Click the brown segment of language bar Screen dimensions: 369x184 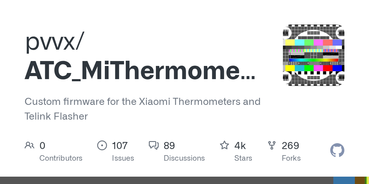tap(359, 180)
